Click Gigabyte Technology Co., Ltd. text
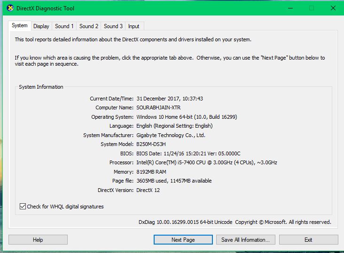 [171, 135]
